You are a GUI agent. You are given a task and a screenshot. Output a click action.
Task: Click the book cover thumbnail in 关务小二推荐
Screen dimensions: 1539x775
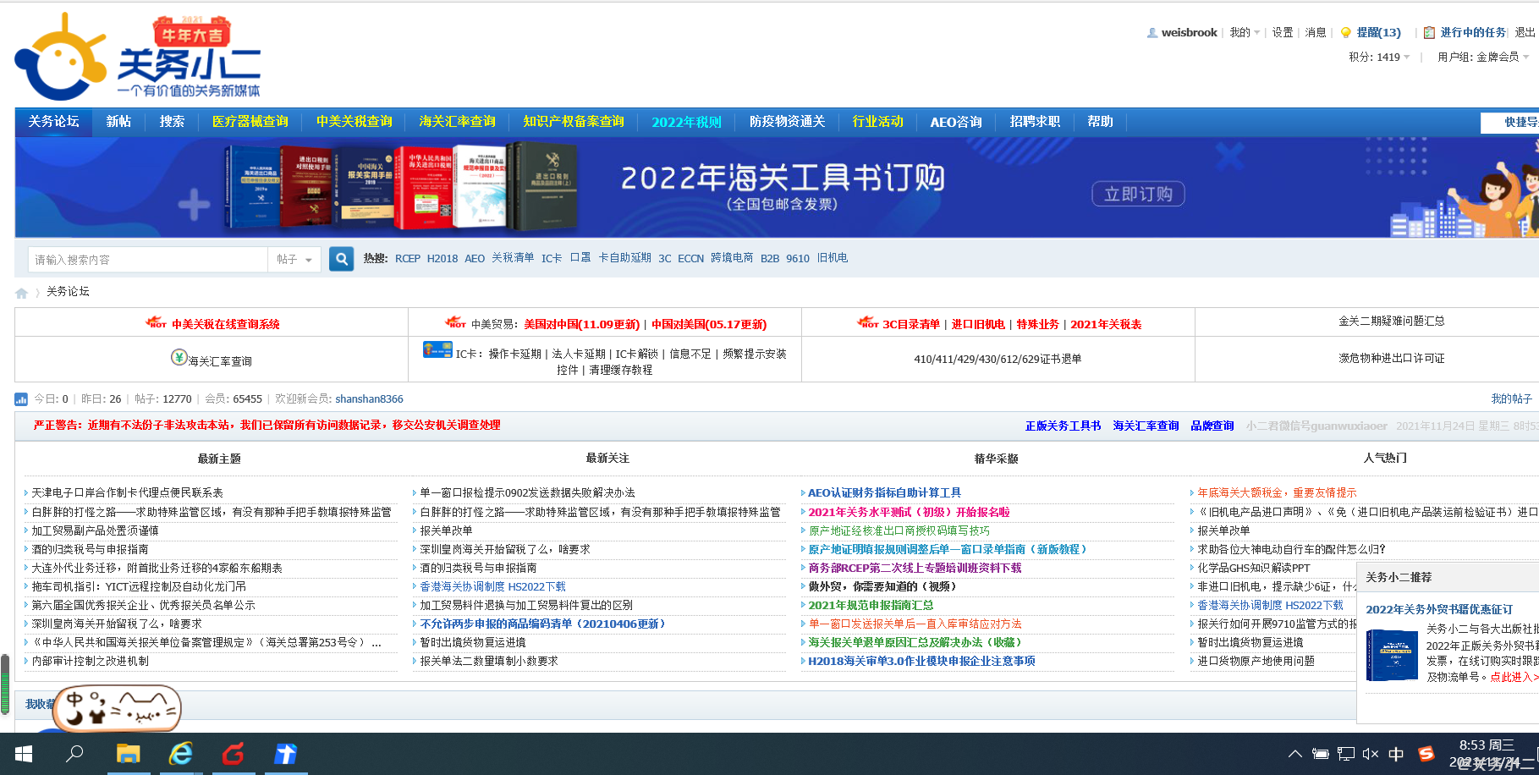tap(1392, 654)
